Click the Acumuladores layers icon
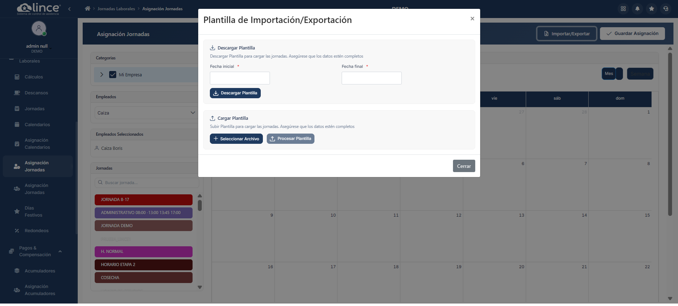 pyautogui.click(x=17, y=271)
